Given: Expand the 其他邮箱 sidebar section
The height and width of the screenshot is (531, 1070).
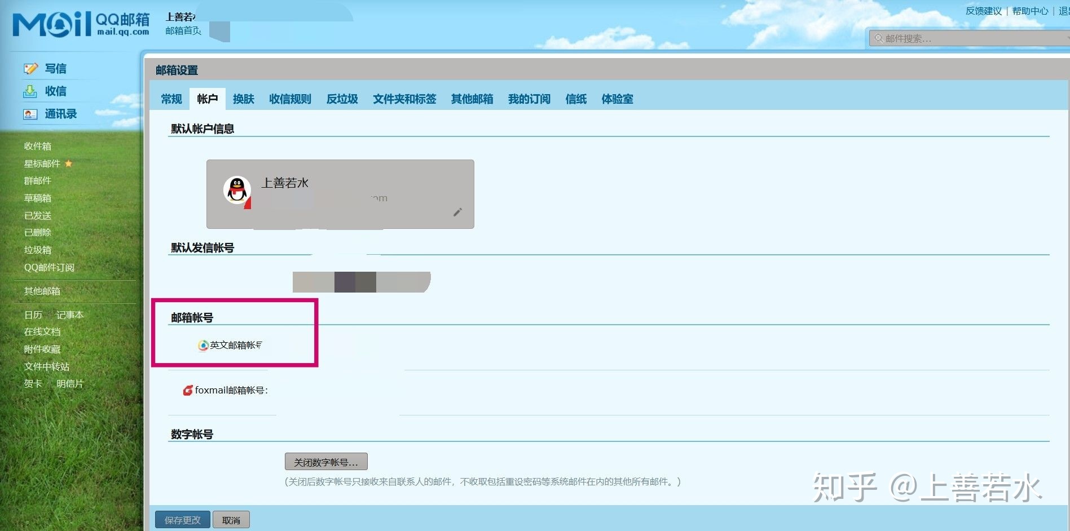Looking at the screenshot, I should (42, 291).
